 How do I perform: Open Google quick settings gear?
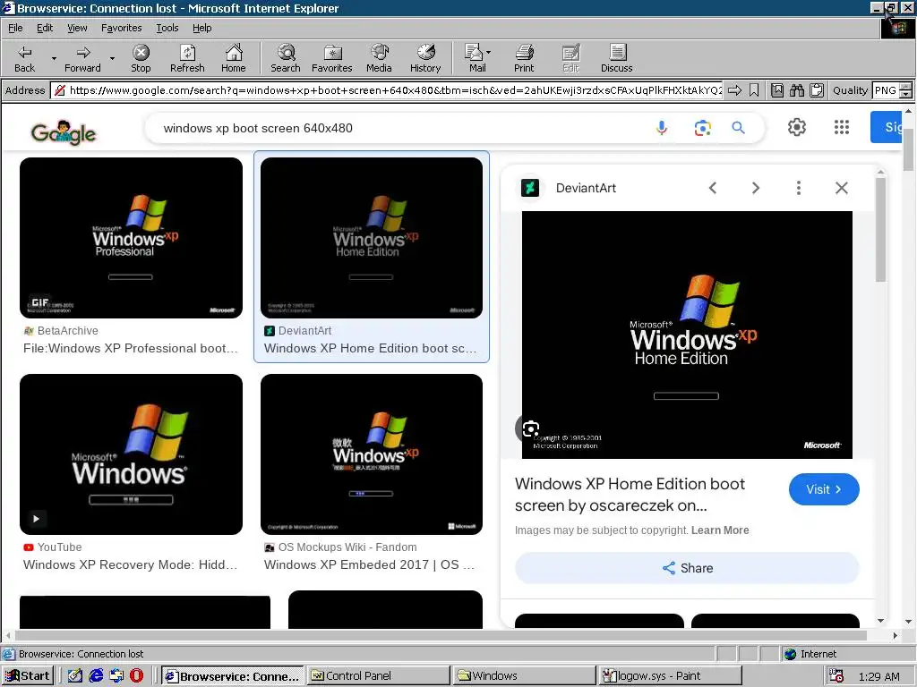pos(796,127)
